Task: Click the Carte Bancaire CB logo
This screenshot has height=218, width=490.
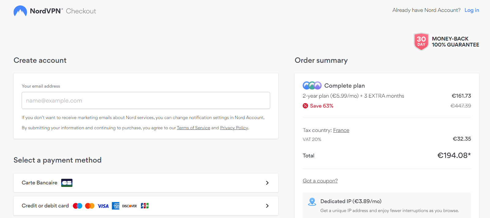Action: [67, 183]
